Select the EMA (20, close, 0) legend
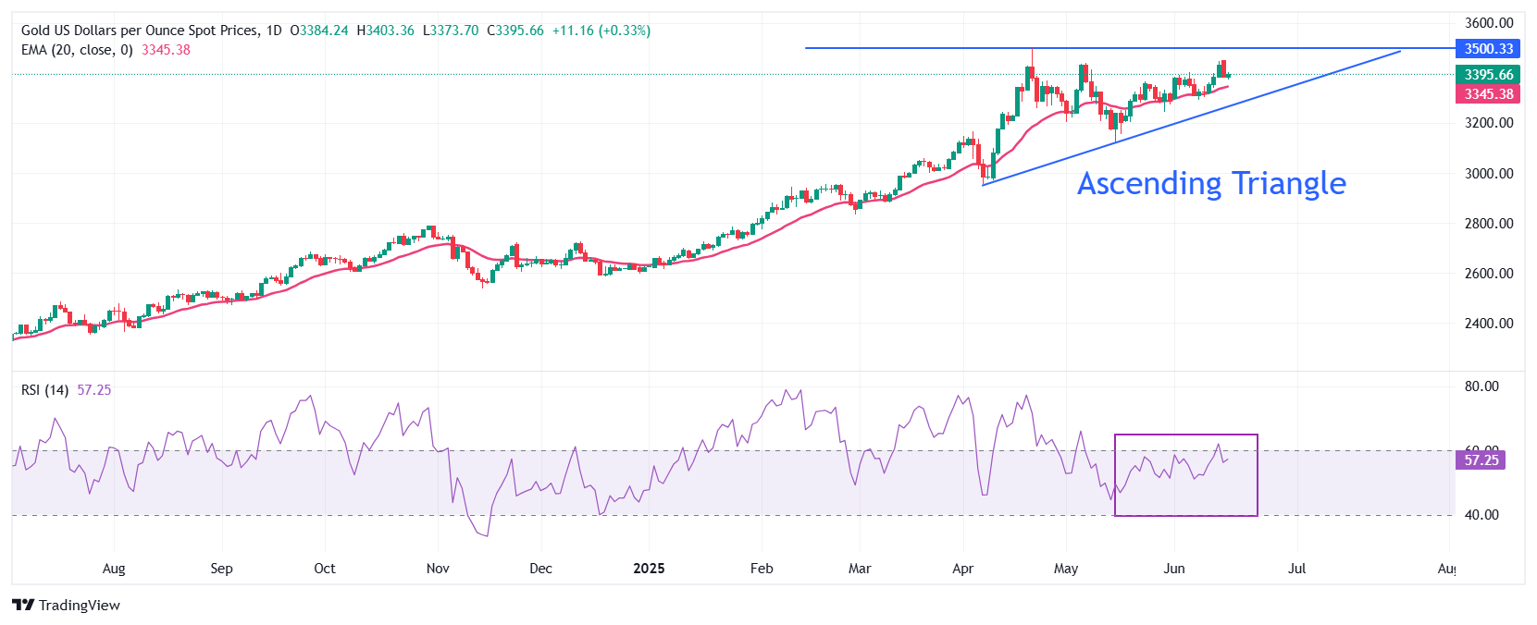Screen dimensions: 1537x625 (x=77, y=50)
